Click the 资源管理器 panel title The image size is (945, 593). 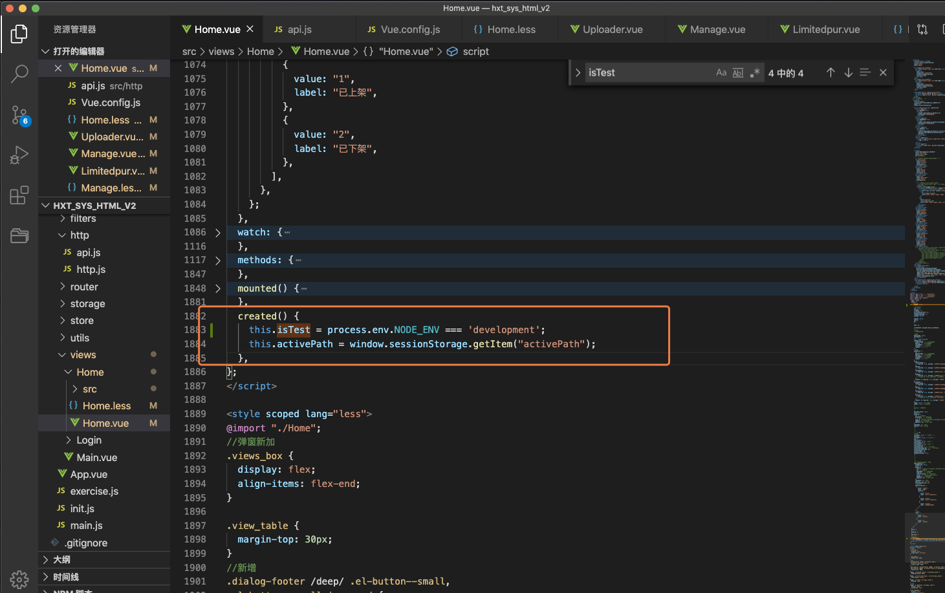click(74, 29)
